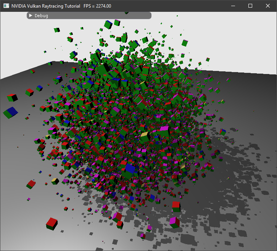Select the big yellow-topped cube in the cluster
Viewport: 277px width, 251px height.
(x=144, y=137)
